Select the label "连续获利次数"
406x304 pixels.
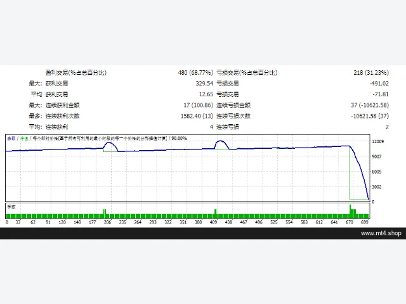62,116
